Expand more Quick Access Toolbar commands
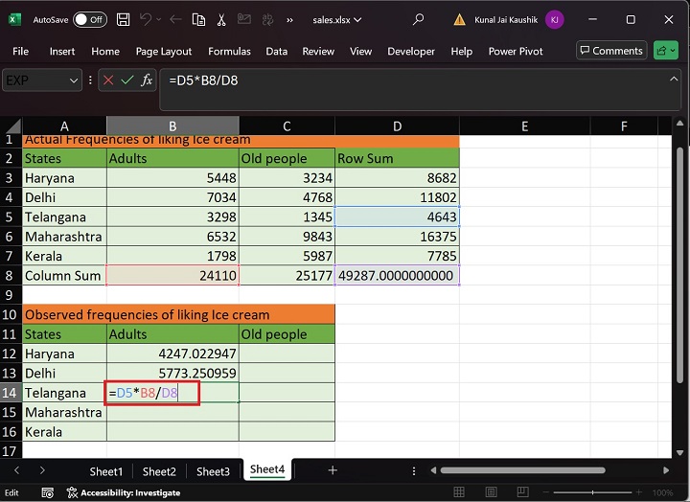 (x=289, y=19)
